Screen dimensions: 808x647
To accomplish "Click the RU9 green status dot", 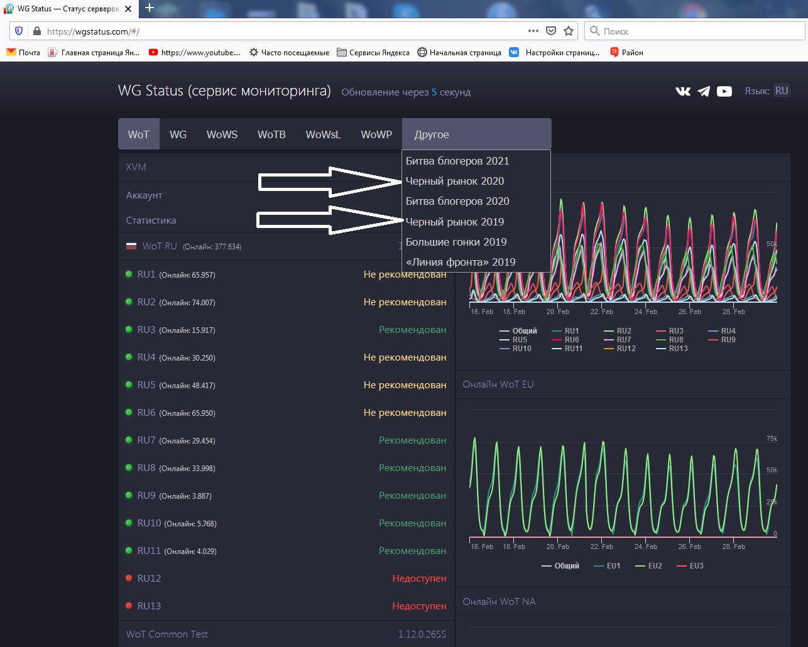I will [129, 495].
